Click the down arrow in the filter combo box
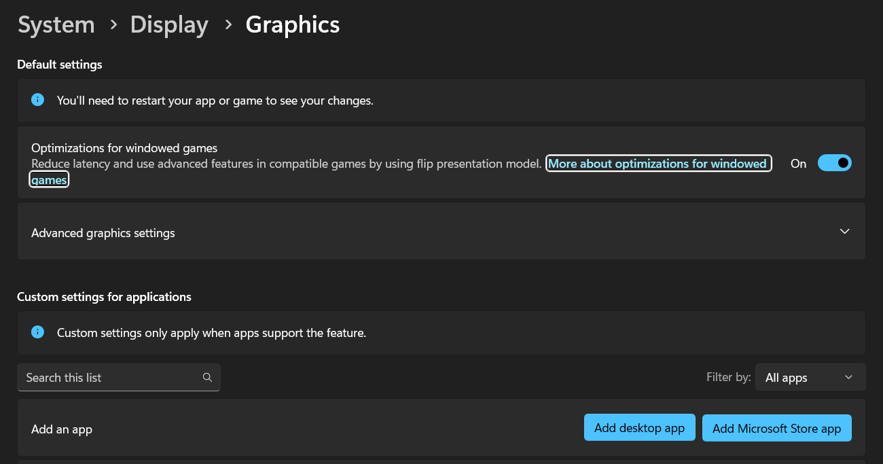Image resolution: width=883 pixels, height=464 pixels. 848,378
